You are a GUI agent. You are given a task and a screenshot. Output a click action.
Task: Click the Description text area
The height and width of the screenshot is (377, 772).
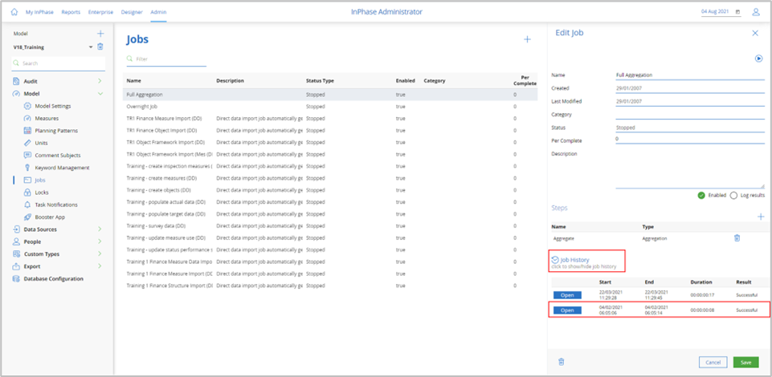click(690, 168)
